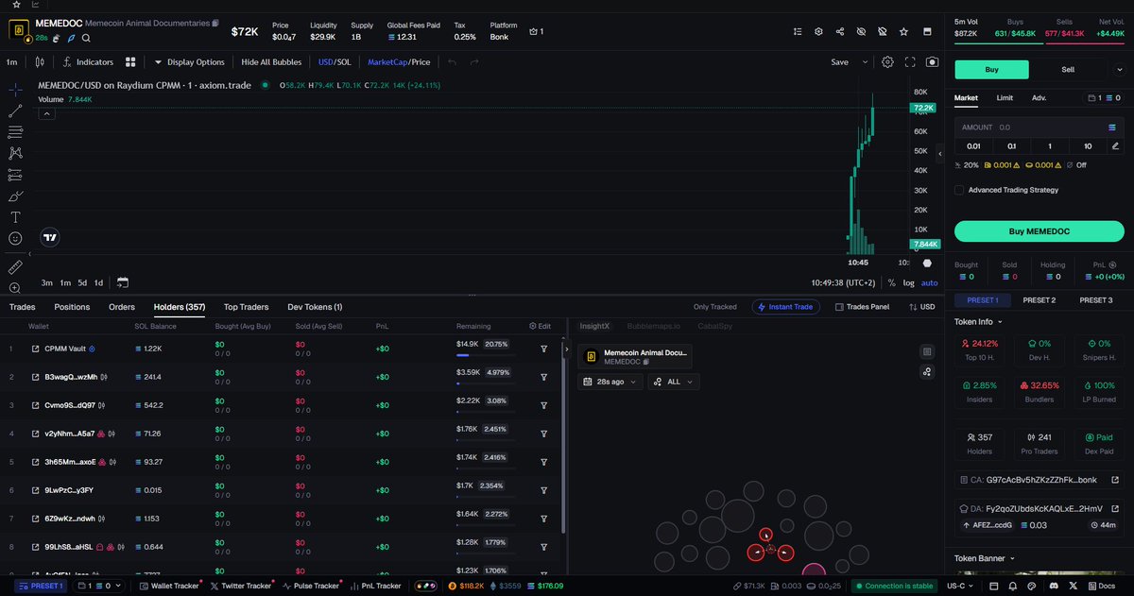Toggle Hide All Bubbles on the chart
The width and height of the screenshot is (1134, 596).
271,62
